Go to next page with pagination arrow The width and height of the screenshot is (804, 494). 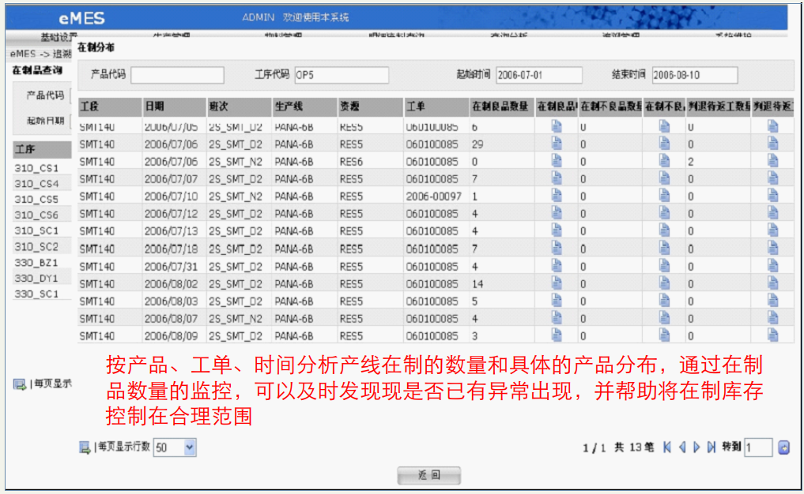pos(696,447)
